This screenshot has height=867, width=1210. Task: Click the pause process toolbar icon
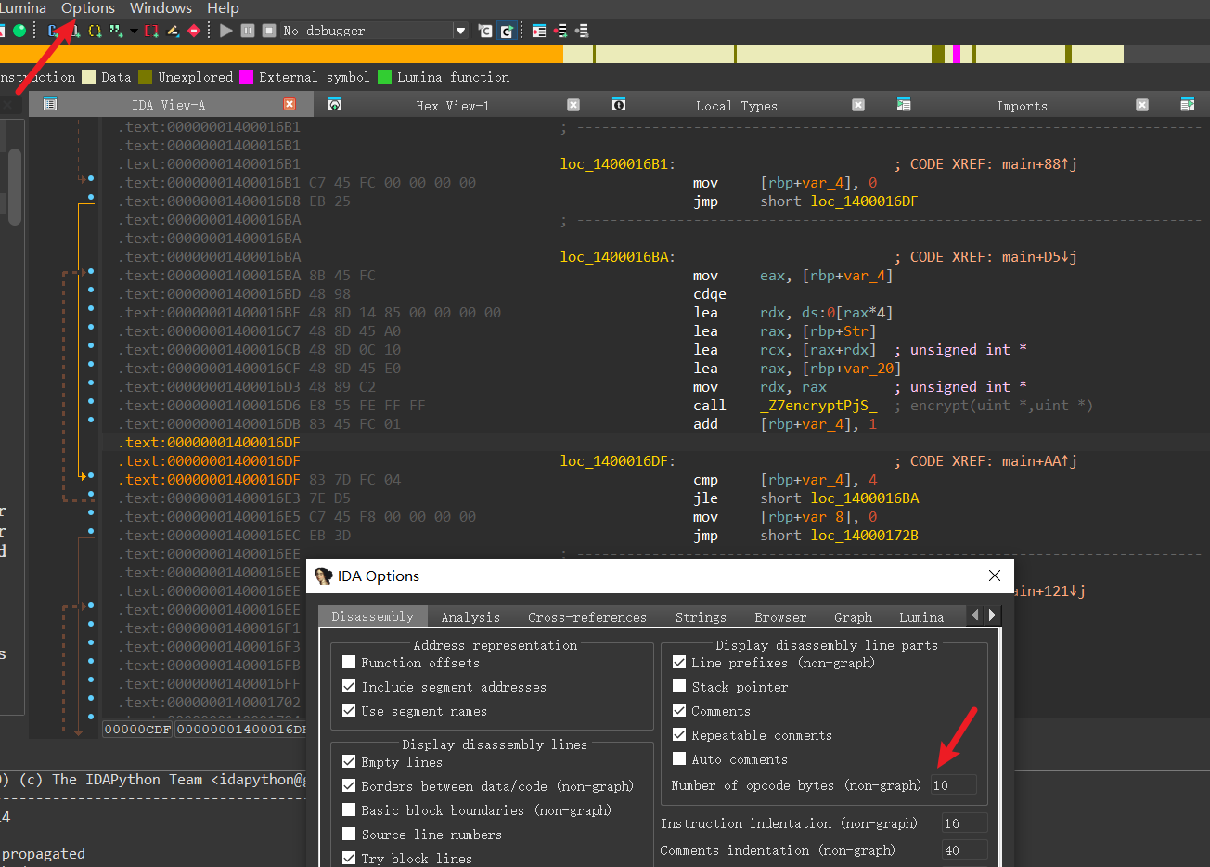(x=248, y=31)
